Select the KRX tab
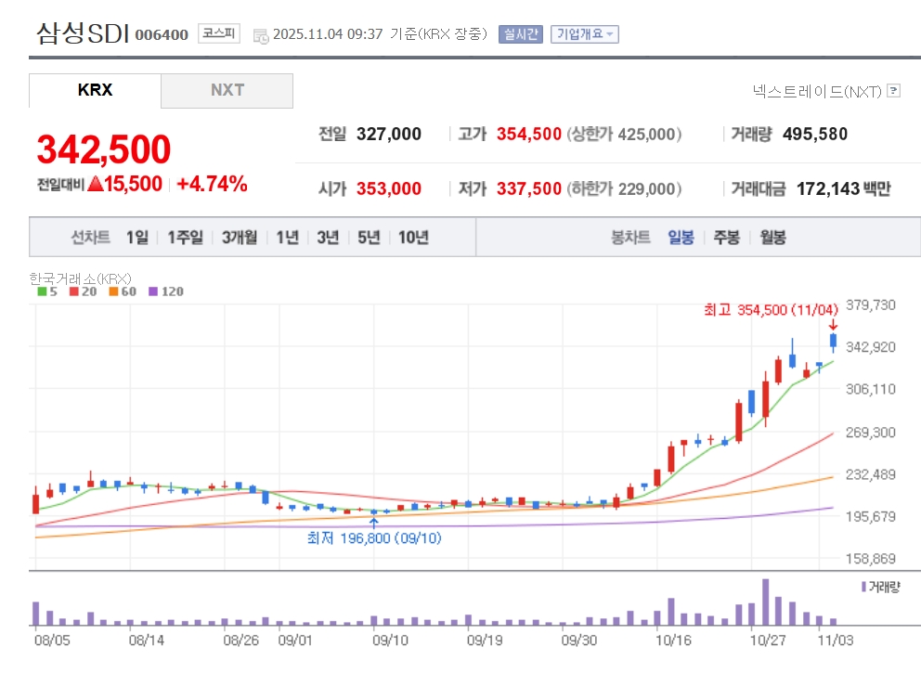Screen dimensions: 921x673 pyautogui.click(x=95, y=90)
